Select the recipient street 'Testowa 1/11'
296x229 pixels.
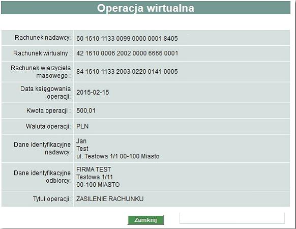click(95, 177)
